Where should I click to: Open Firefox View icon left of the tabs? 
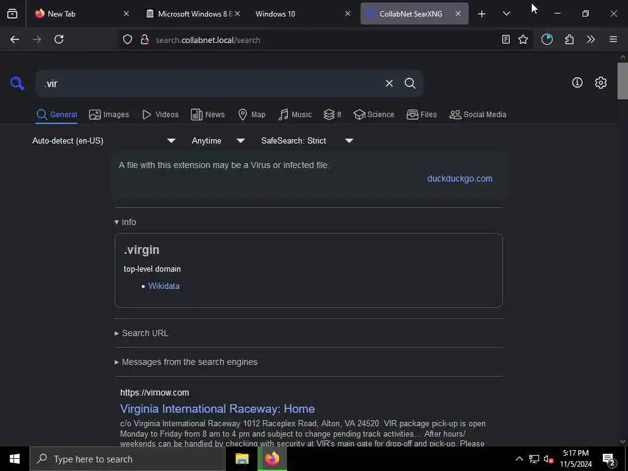[12, 13]
